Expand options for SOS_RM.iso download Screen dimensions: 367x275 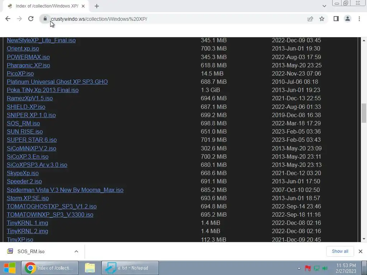pyautogui.click(x=76, y=251)
